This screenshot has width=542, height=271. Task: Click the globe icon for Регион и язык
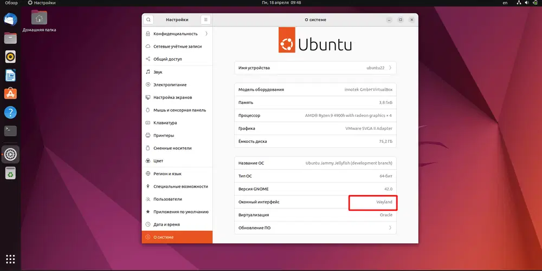148,174
